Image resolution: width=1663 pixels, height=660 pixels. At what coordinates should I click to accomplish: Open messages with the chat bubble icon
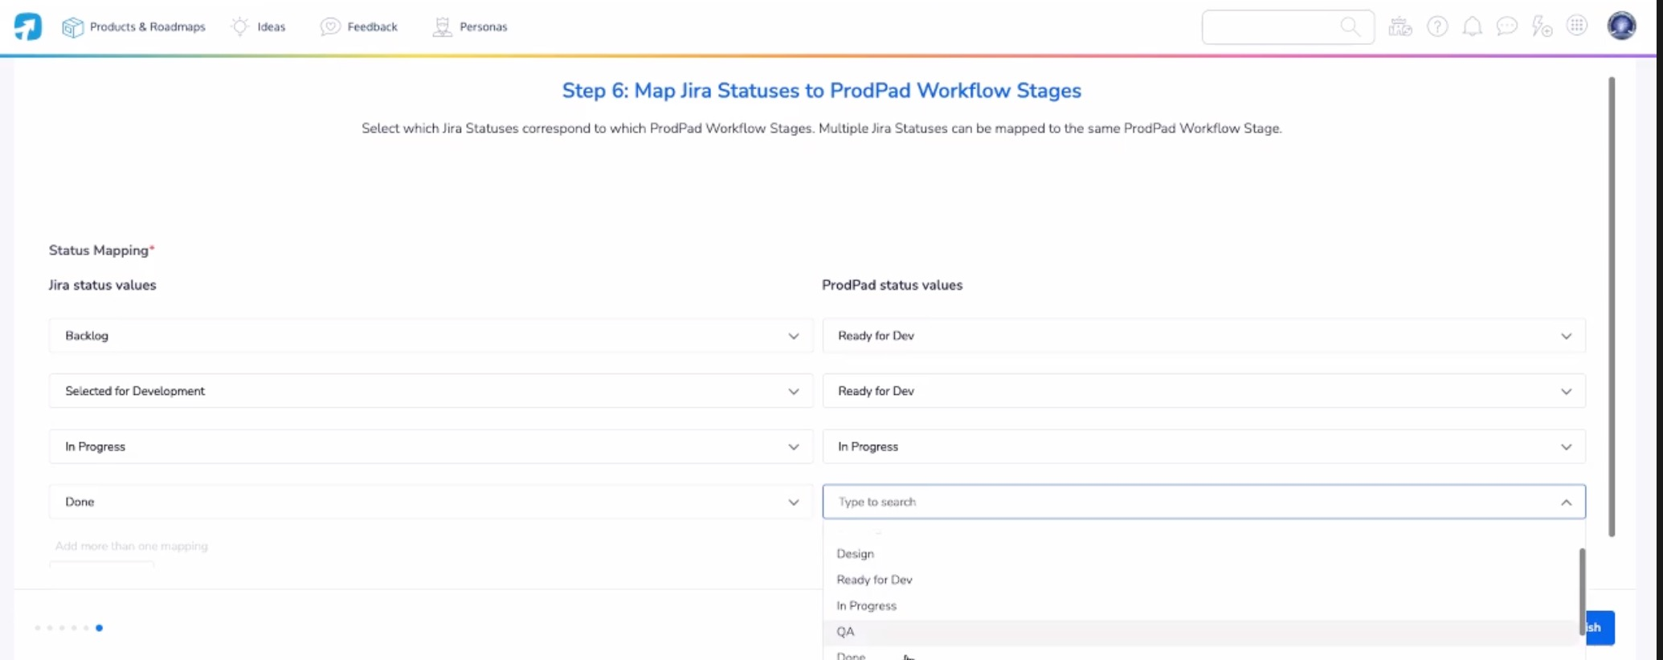tap(1508, 26)
